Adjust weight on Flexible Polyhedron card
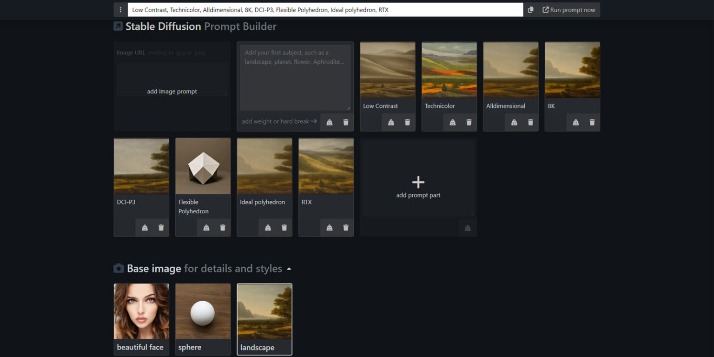The image size is (714, 357). tap(206, 228)
